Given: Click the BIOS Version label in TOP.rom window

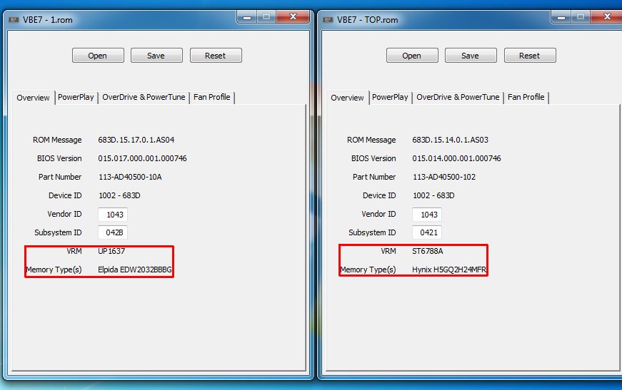Looking at the screenshot, I should point(373,158).
